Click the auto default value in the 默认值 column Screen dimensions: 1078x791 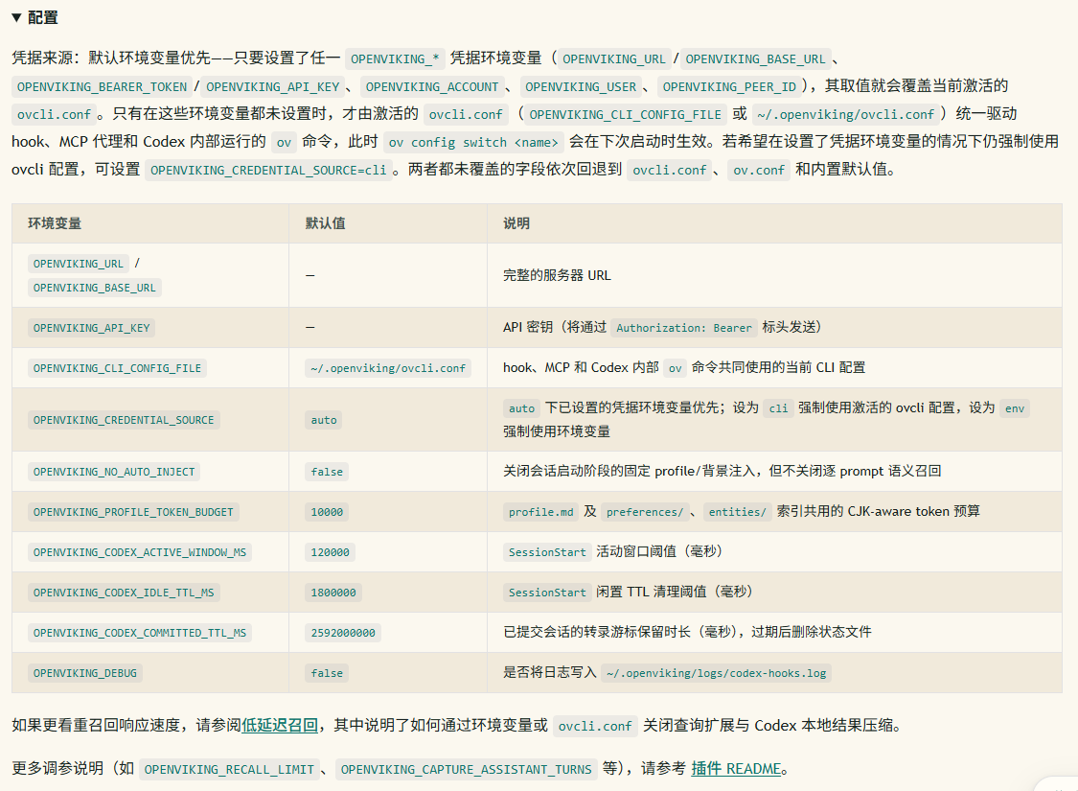(x=324, y=420)
